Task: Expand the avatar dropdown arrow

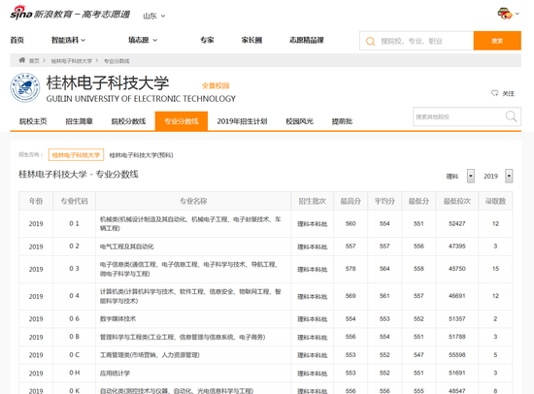Action: pos(517,14)
